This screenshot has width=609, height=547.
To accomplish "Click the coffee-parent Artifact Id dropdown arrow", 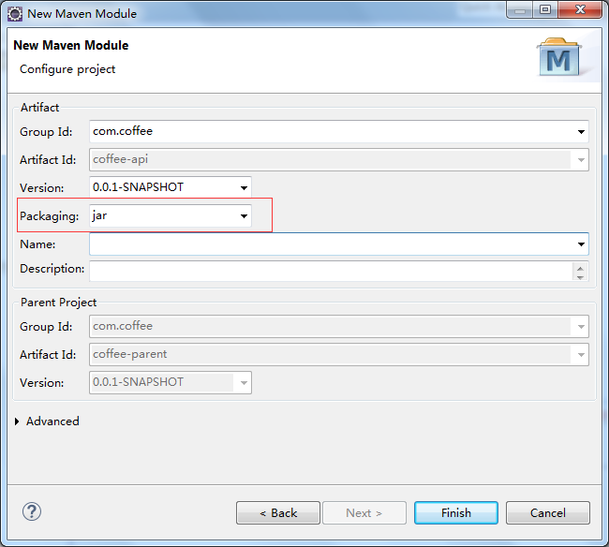I will (581, 354).
